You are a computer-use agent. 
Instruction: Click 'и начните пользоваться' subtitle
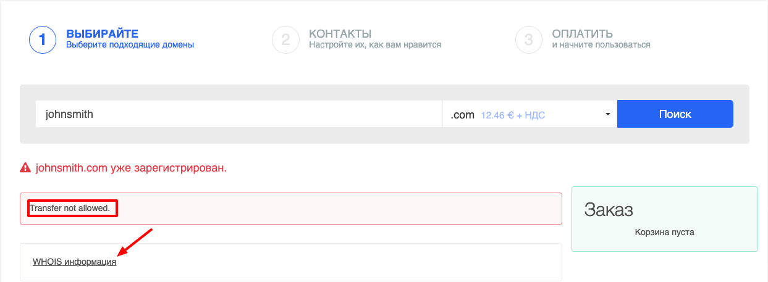[x=601, y=45]
